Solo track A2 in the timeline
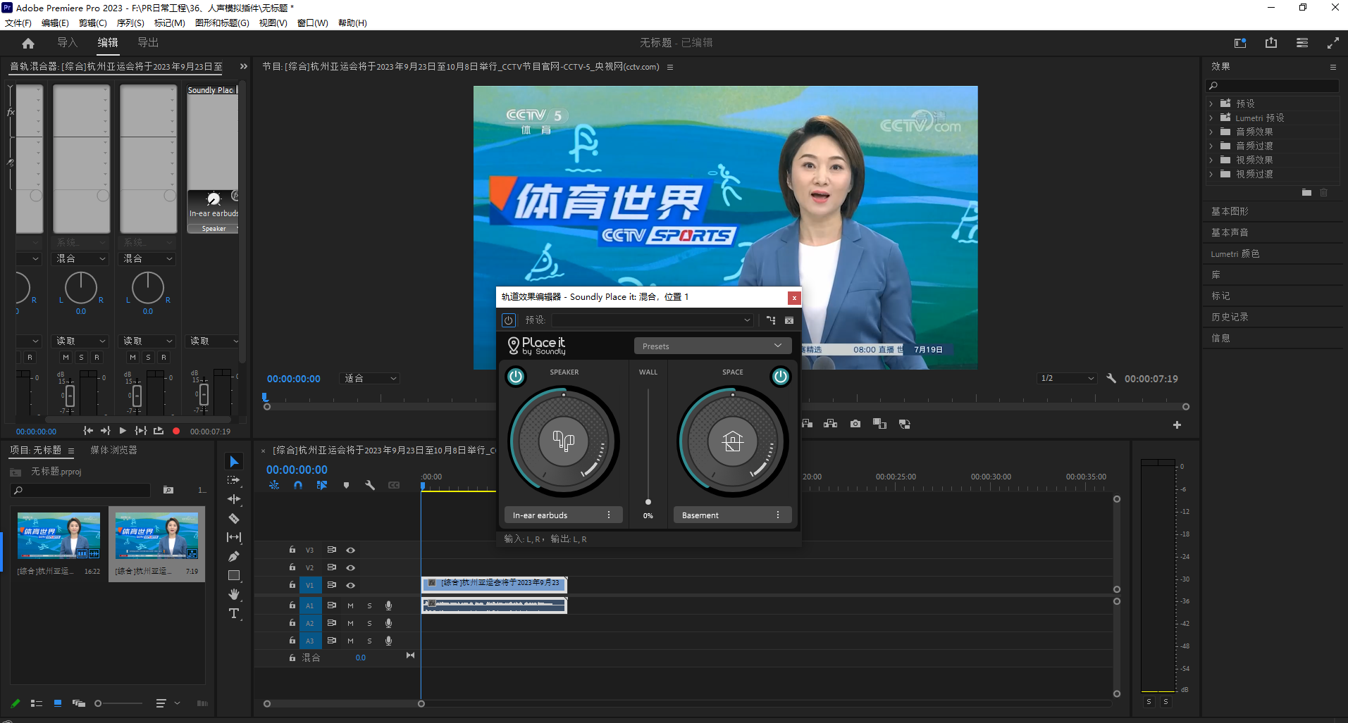This screenshot has width=1348, height=723. pyautogui.click(x=369, y=623)
